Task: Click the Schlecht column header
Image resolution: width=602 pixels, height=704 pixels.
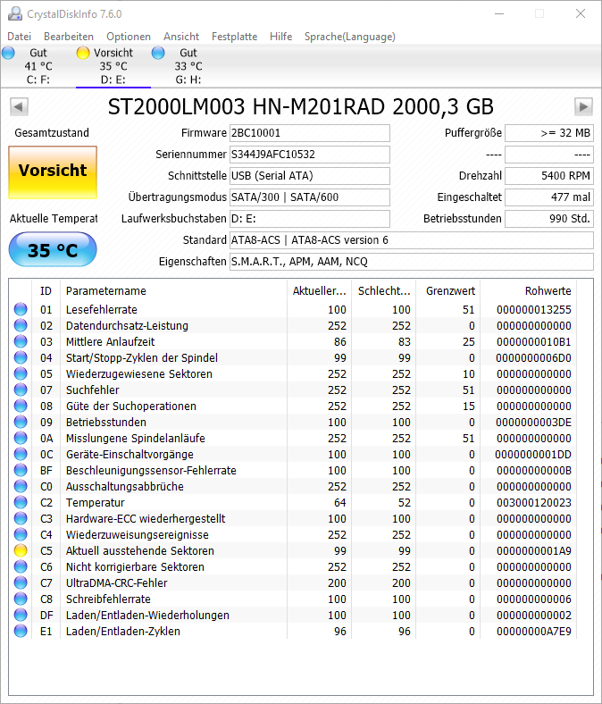Action: [x=384, y=291]
